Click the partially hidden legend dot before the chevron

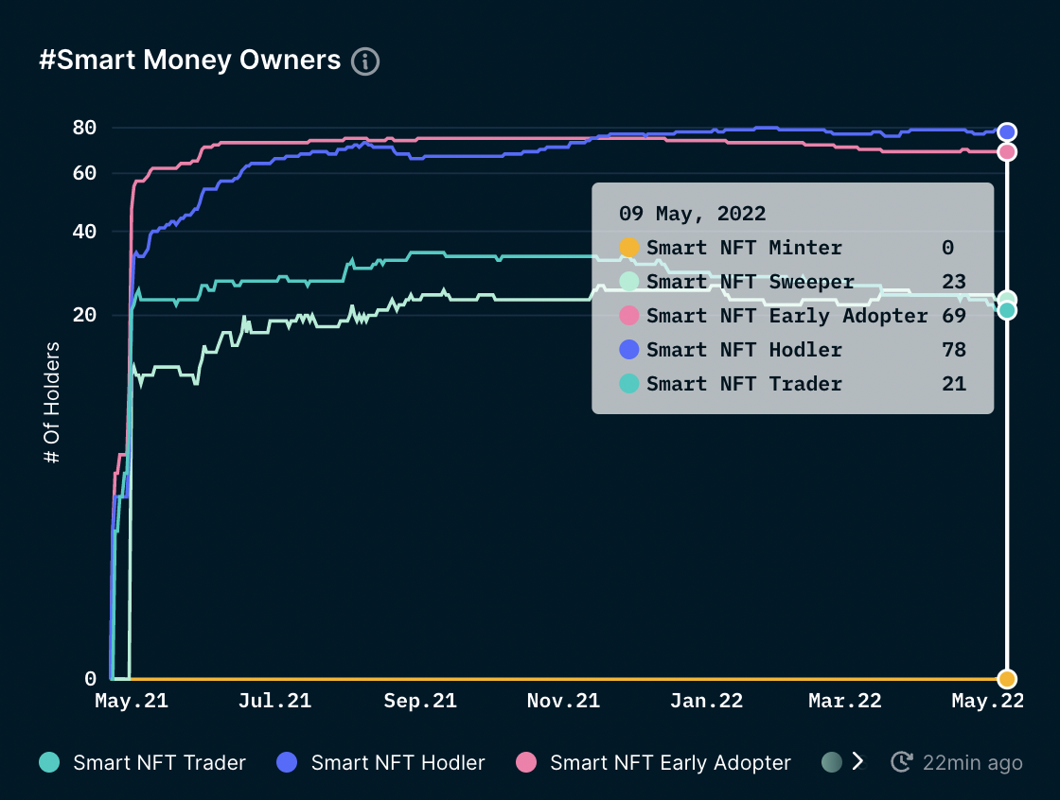tap(831, 762)
